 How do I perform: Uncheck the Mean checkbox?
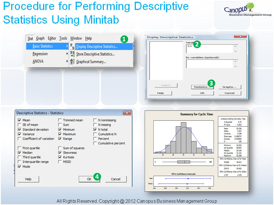coord(20,120)
